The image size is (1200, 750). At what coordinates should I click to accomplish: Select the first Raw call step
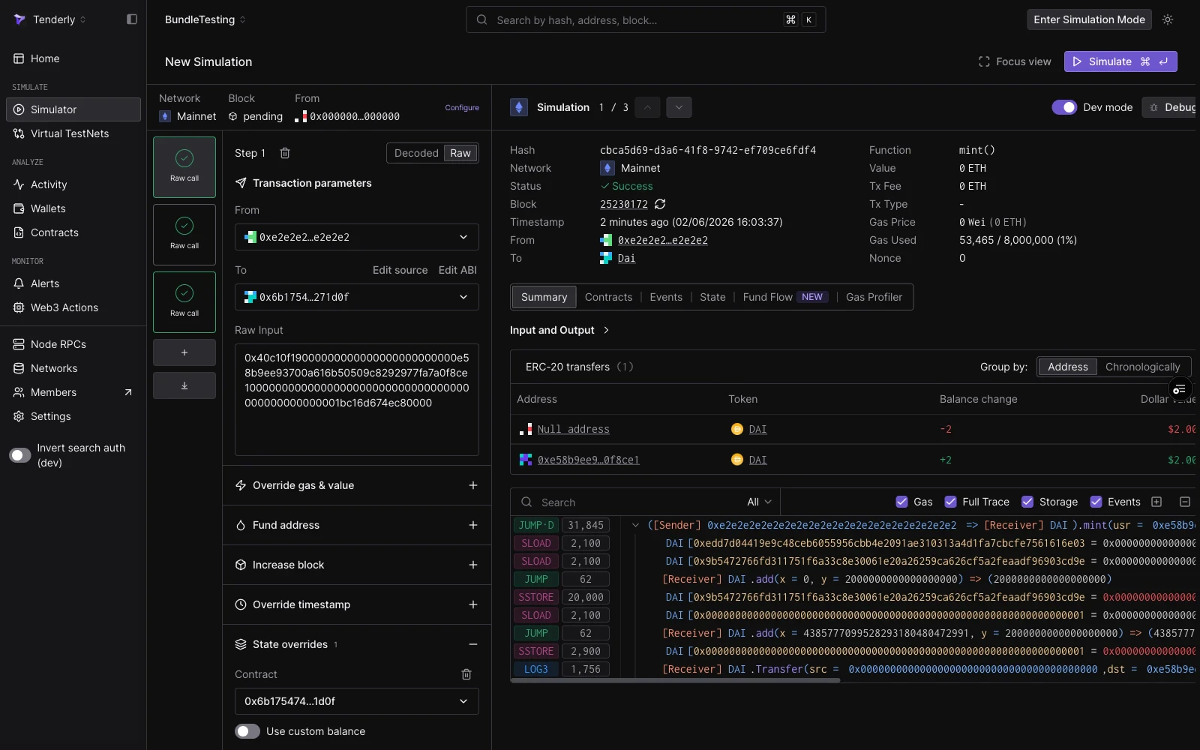184,167
